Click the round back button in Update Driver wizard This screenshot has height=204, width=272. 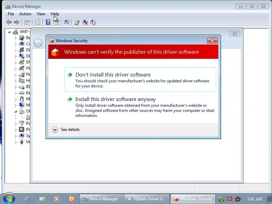point(38,43)
